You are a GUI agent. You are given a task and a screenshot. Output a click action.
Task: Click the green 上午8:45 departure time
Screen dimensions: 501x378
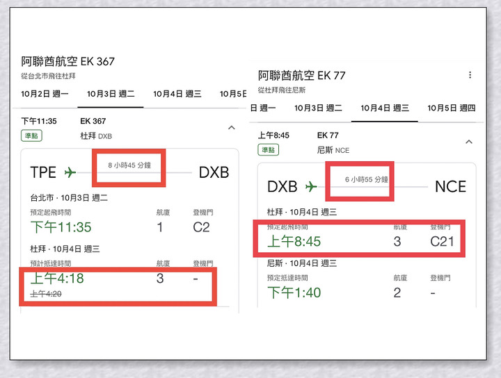[294, 242]
